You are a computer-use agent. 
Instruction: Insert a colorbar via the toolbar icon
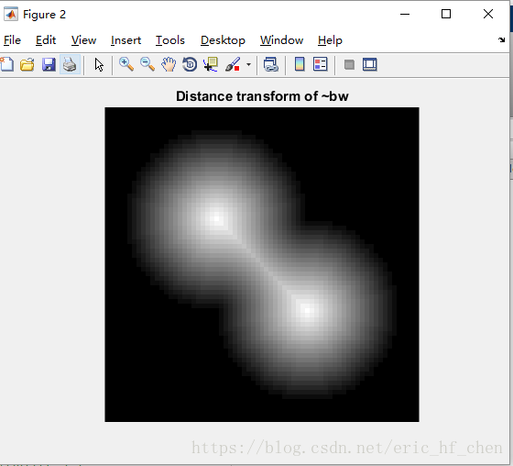tap(300, 64)
